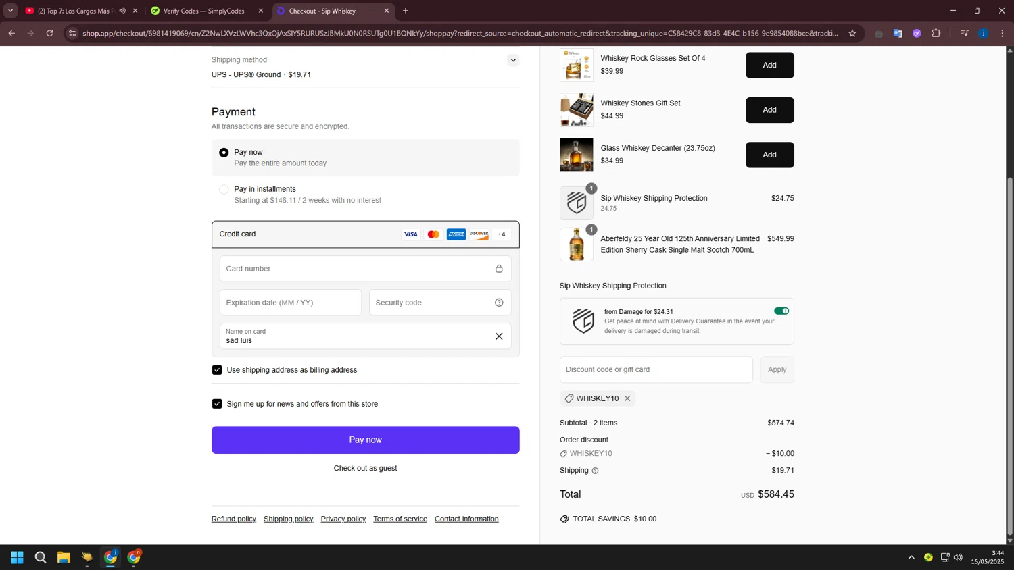Open the media control icon in toolbar
The height and width of the screenshot is (570, 1014).
click(964, 33)
